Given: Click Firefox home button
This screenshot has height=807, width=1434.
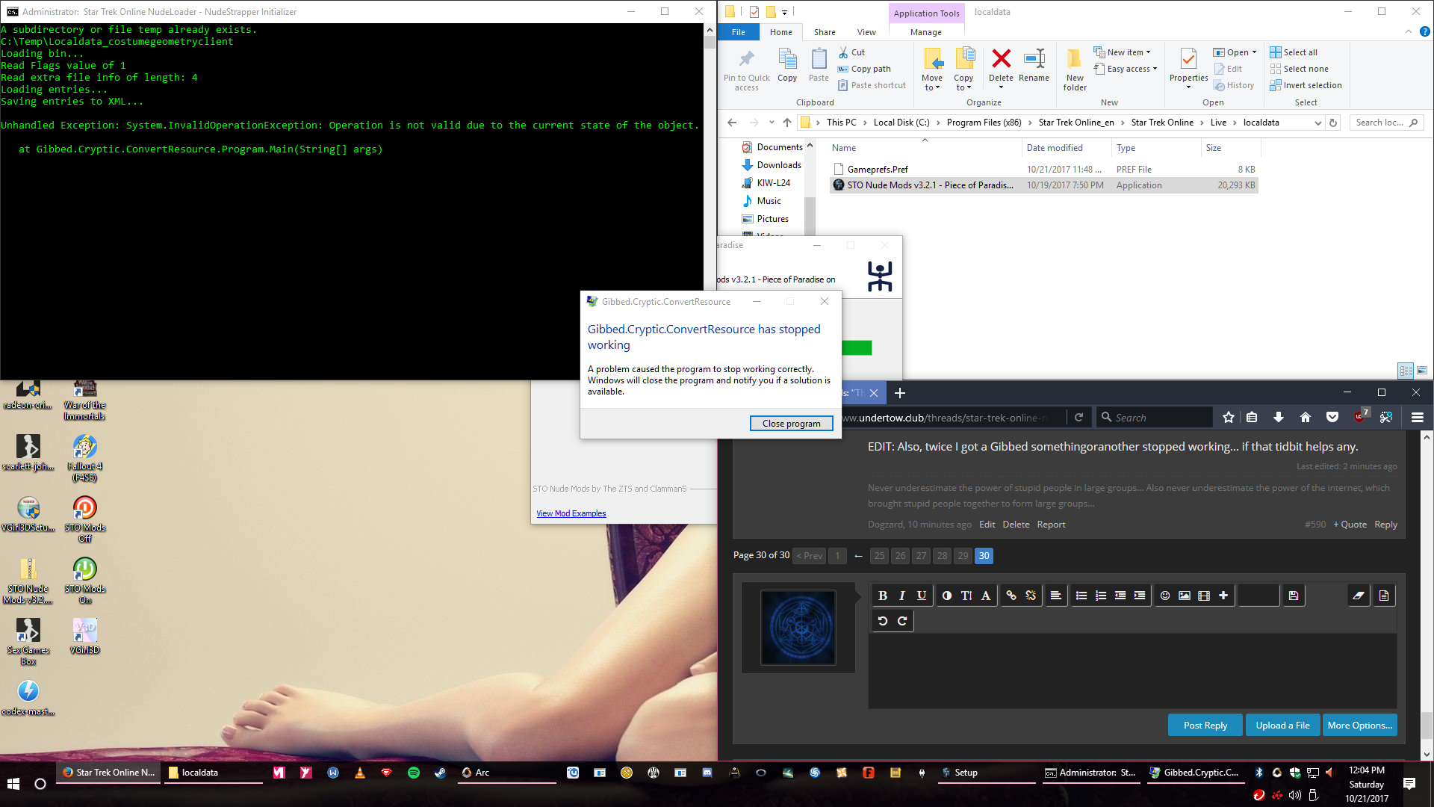Looking at the screenshot, I should (x=1306, y=418).
